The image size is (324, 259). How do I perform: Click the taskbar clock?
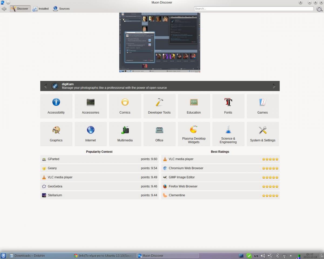[x=310, y=256]
